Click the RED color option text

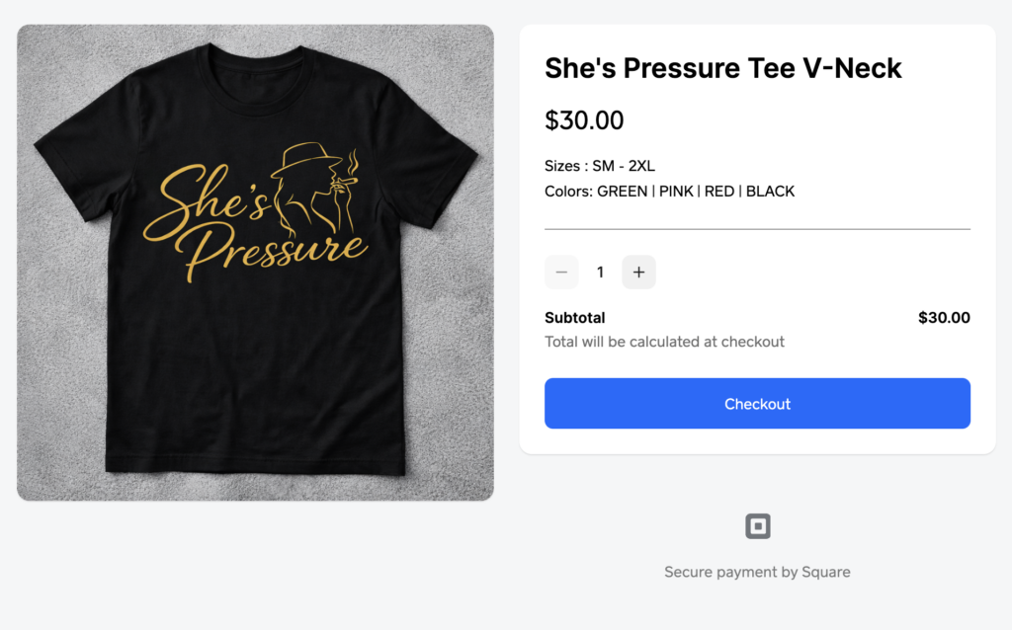tap(719, 192)
